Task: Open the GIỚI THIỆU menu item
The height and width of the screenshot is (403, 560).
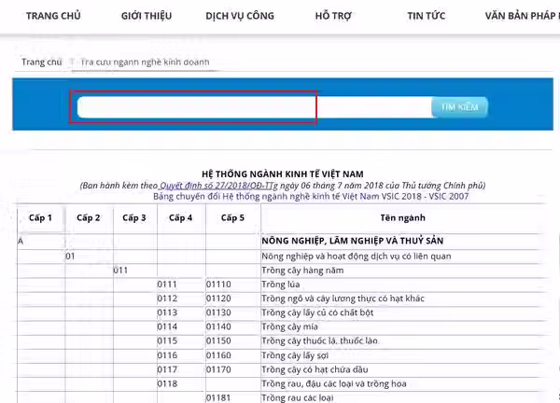Action: pyautogui.click(x=147, y=16)
